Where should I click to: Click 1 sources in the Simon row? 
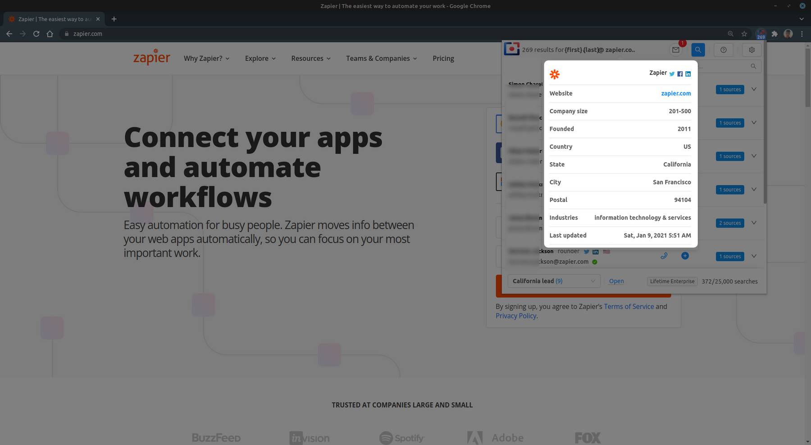(730, 90)
